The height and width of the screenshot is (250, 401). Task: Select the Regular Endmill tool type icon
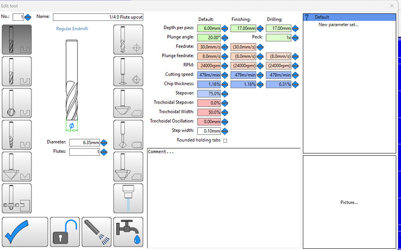point(17,40)
